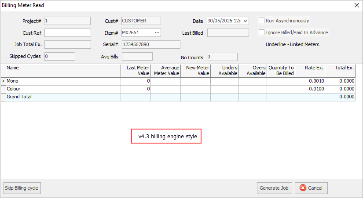Click the Colour row selector
Screen dimensions: 363x198
pos(3,89)
